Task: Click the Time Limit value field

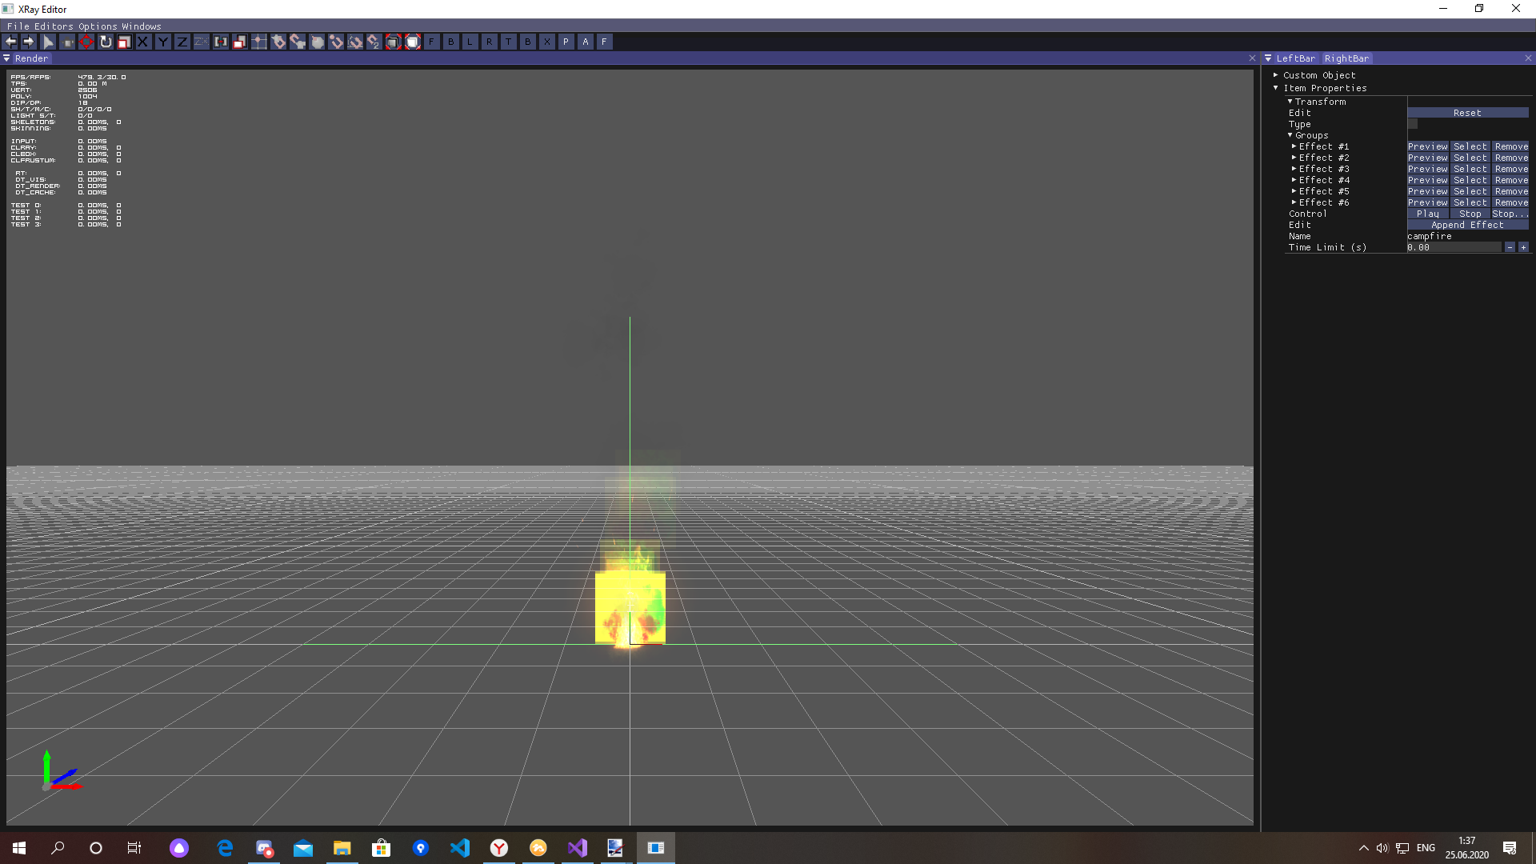Action: tap(1454, 247)
